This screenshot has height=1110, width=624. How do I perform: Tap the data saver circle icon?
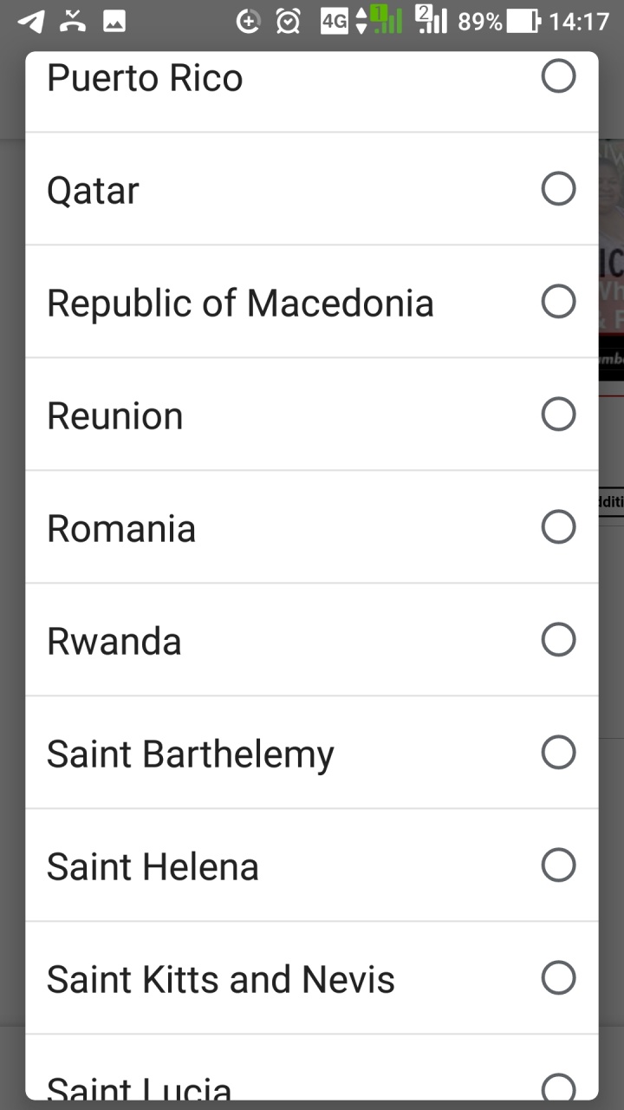(x=249, y=21)
